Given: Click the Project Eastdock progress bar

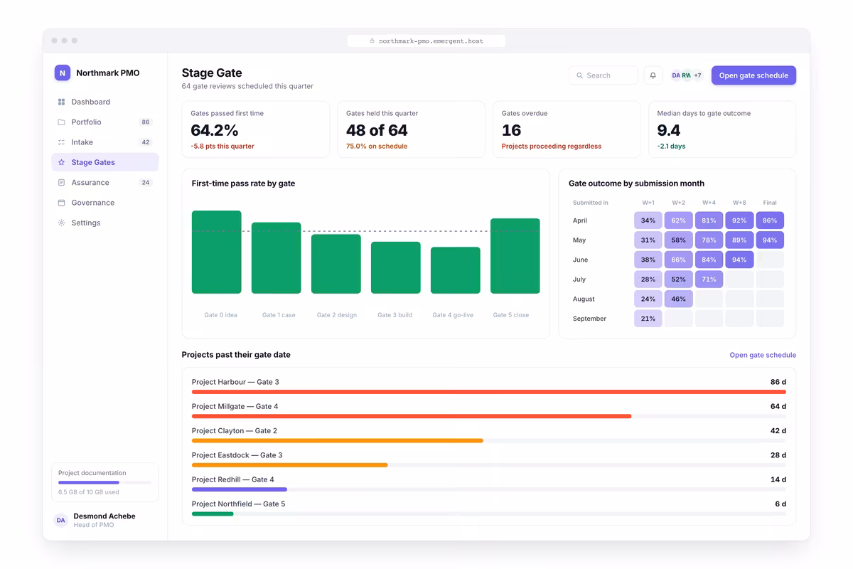Looking at the screenshot, I should click(x=290, y=465).
